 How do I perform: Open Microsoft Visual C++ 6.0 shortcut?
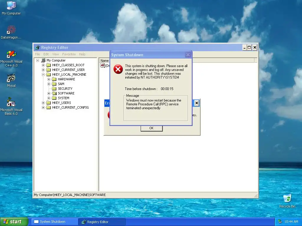coord(11,59)
